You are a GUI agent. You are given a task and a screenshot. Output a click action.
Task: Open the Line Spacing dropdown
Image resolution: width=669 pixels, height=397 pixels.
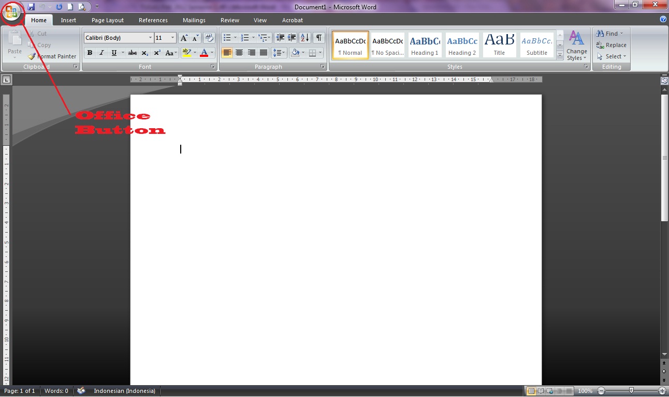click(x=279, y=53)
